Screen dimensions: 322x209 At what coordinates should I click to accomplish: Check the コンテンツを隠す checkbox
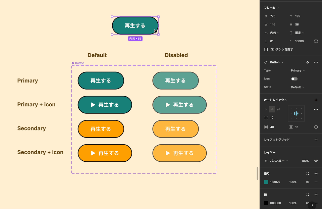[266, 49]
